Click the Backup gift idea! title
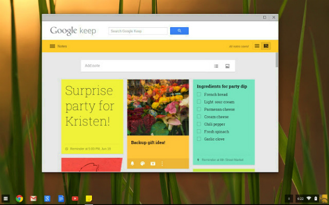This screenshot has width=329, height=205. point(148,143)
